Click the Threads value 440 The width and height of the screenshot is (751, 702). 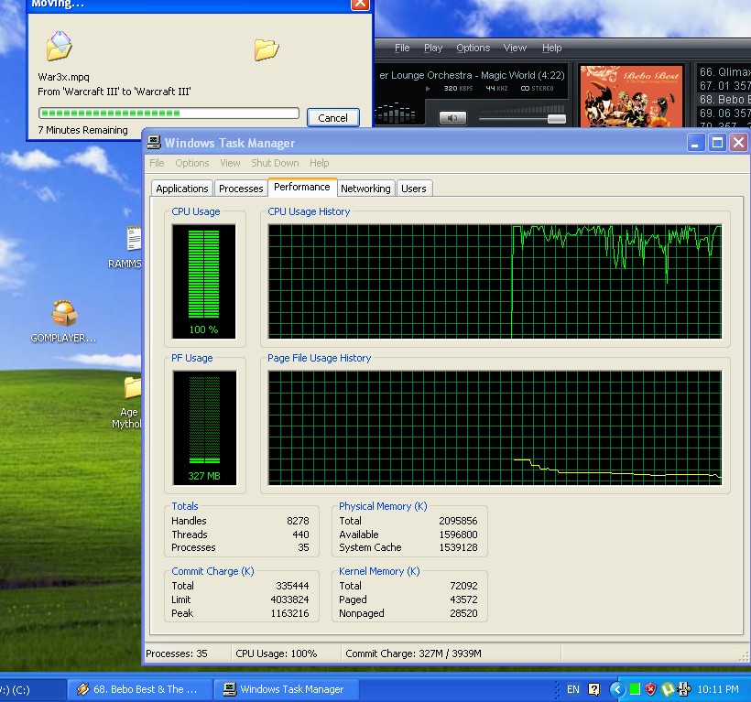click(300, 535)
